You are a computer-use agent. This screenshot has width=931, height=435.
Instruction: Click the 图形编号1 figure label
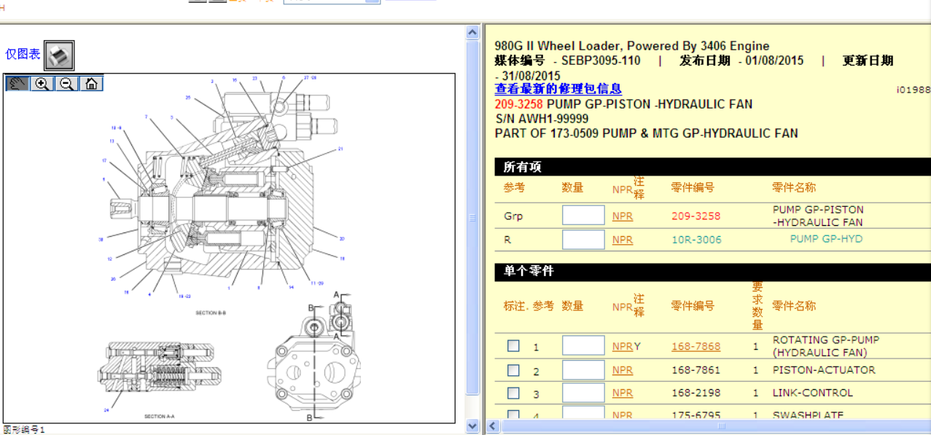(24, 430)
